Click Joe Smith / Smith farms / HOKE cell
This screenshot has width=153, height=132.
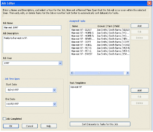[x=113, y=45]
